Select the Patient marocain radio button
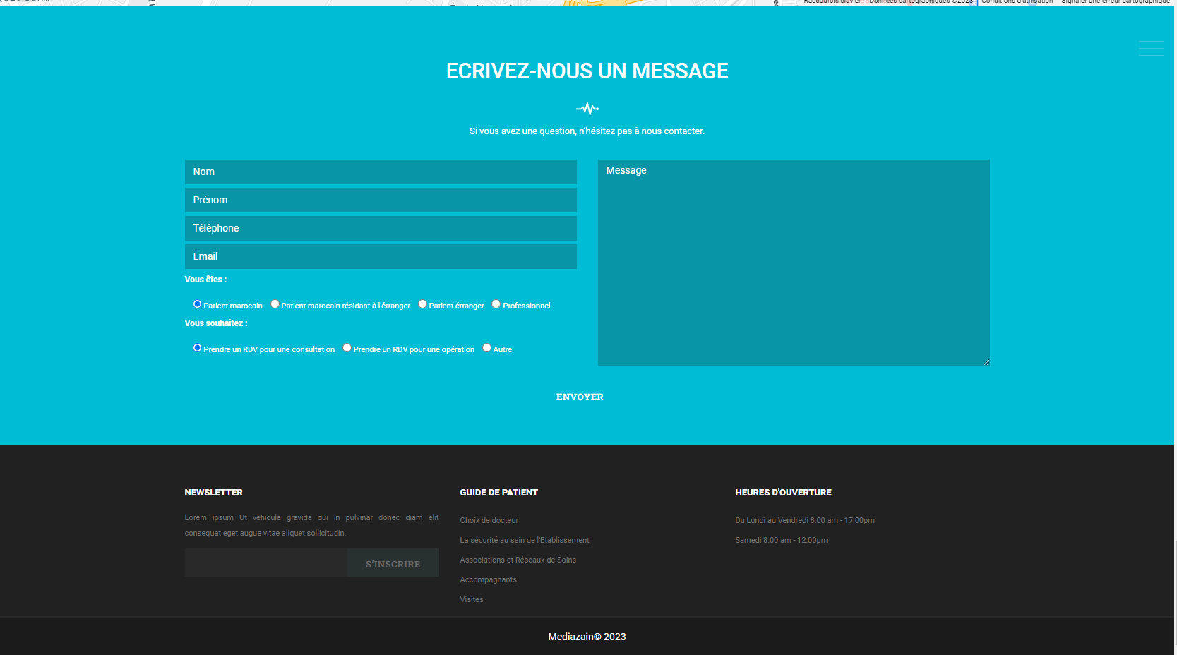The height and width of the screenshot is (655, 1177). 197,304
